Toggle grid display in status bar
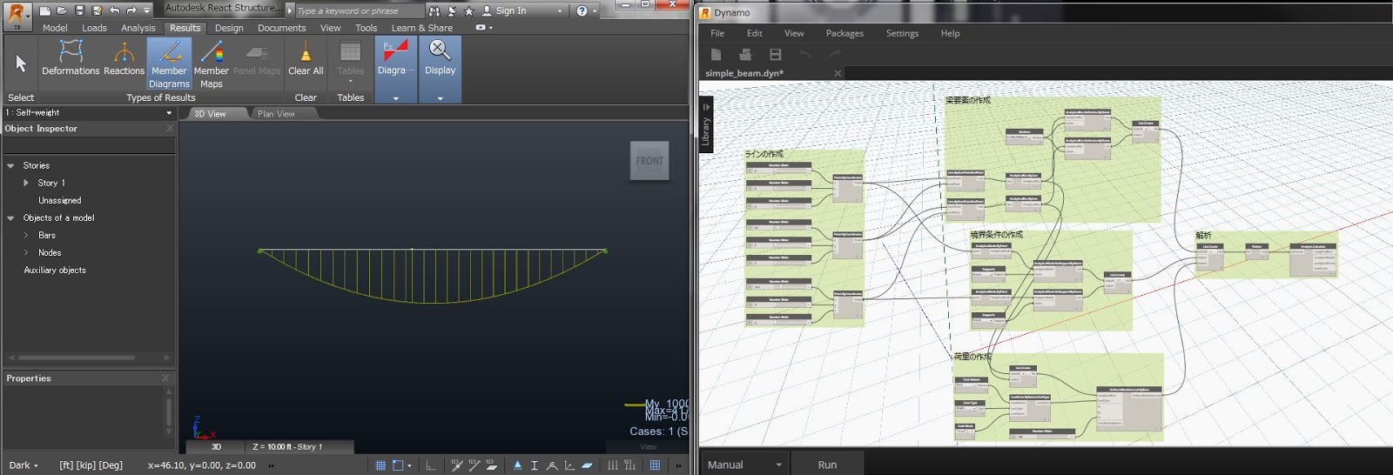The height and width of the screenshot is (475, 1393). tap(380, 465)
